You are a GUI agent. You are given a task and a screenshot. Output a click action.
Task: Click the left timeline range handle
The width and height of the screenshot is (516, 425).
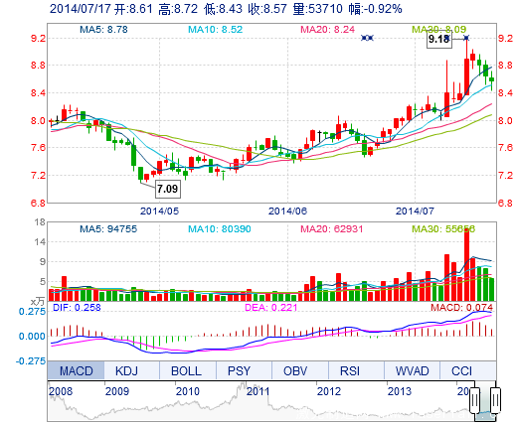coord(474,400)
